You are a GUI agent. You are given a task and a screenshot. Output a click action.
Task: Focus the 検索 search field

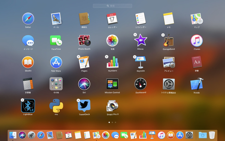pyautogui.click(x=112, y=6)
